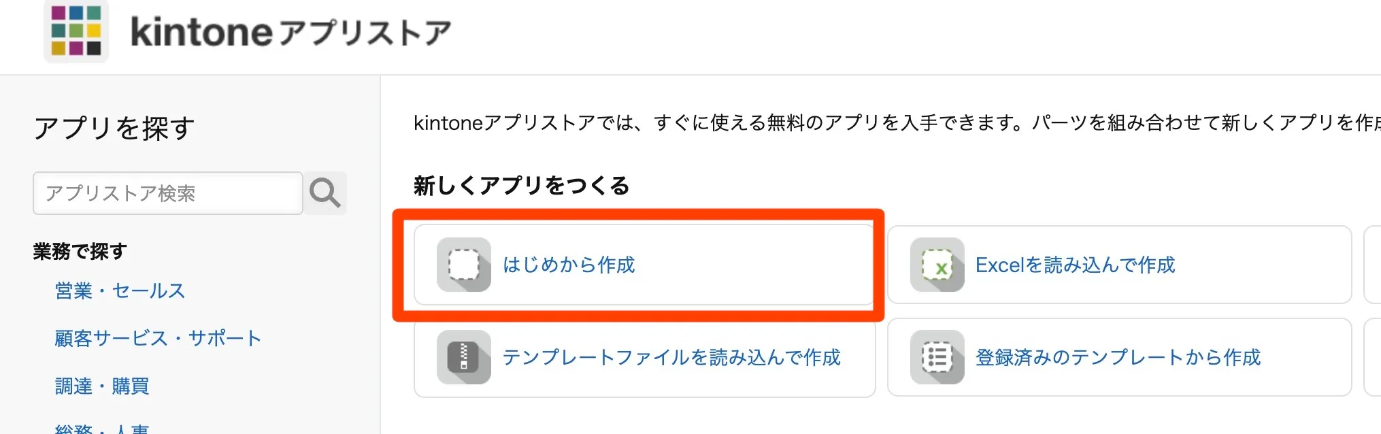The width and height of the screenshot is (1381, 434).
Task: Focus the アプリストア検索 search field
Action: 168,193
